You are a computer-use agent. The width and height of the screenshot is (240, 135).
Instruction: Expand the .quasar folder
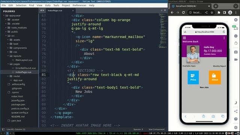(x=6, y=19)
